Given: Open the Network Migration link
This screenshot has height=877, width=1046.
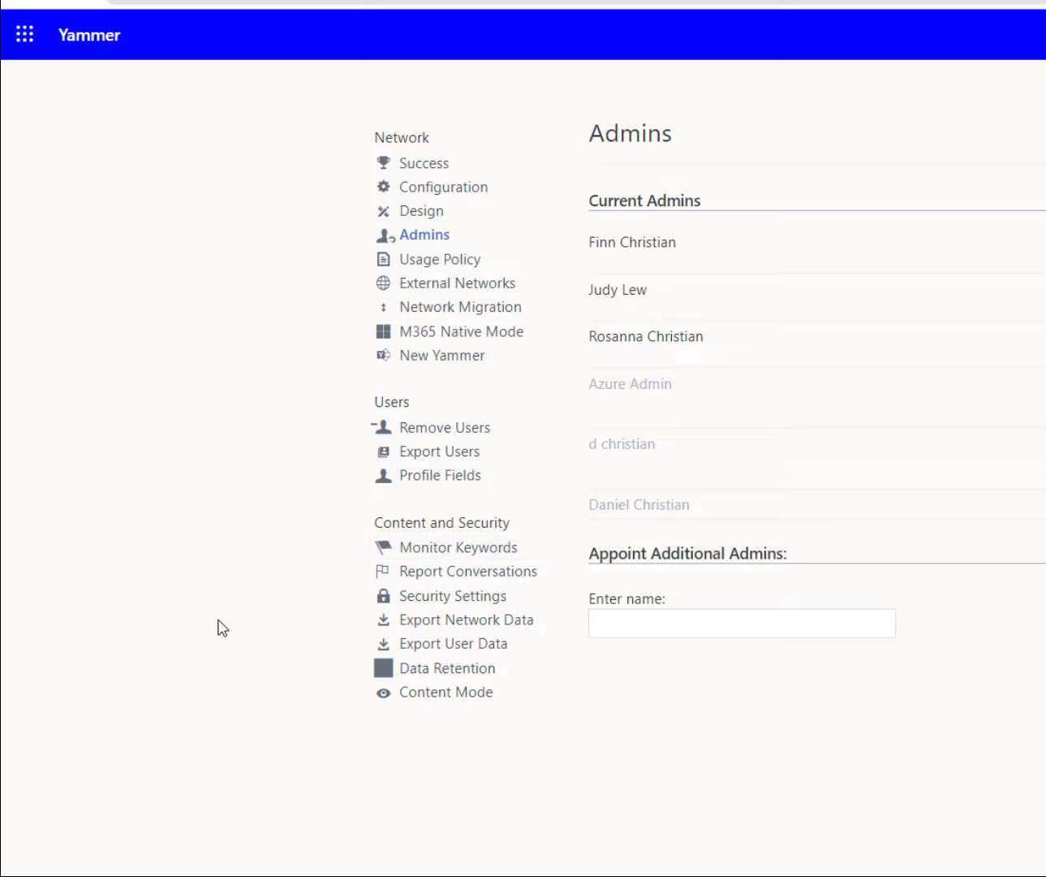Looking at the screenshot, I should pos(460,307).
